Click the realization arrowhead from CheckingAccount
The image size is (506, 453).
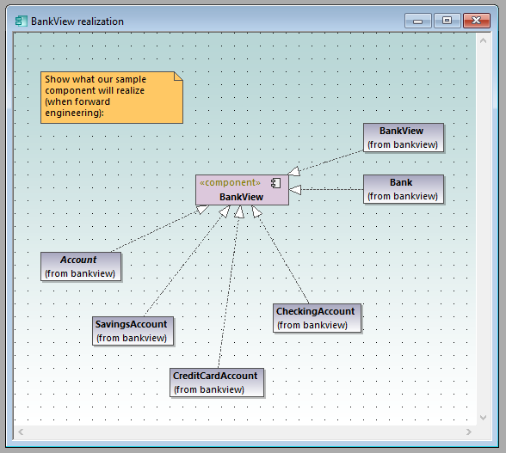(256, 211)
